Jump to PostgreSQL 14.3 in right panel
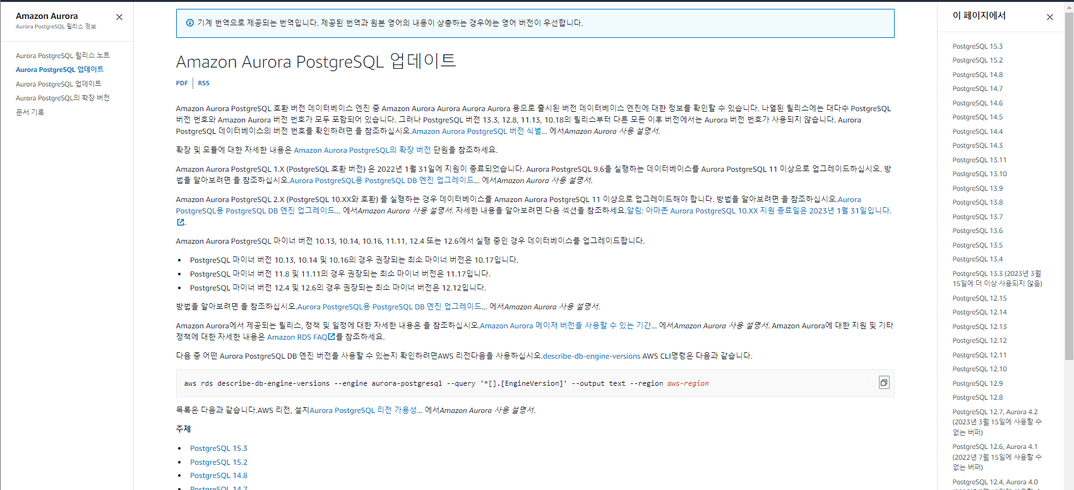This screenshot has width=1074, height=490. [x=977, y=145]
